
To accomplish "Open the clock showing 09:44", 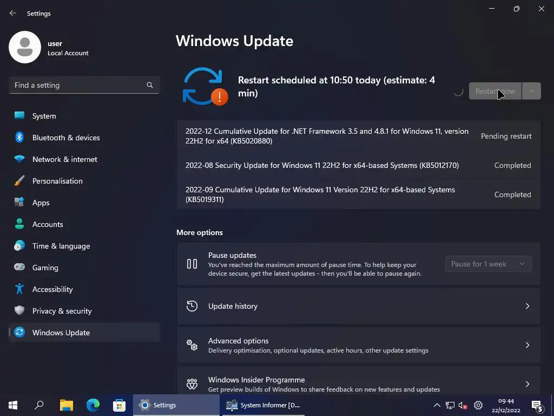I will click(506, 405).
